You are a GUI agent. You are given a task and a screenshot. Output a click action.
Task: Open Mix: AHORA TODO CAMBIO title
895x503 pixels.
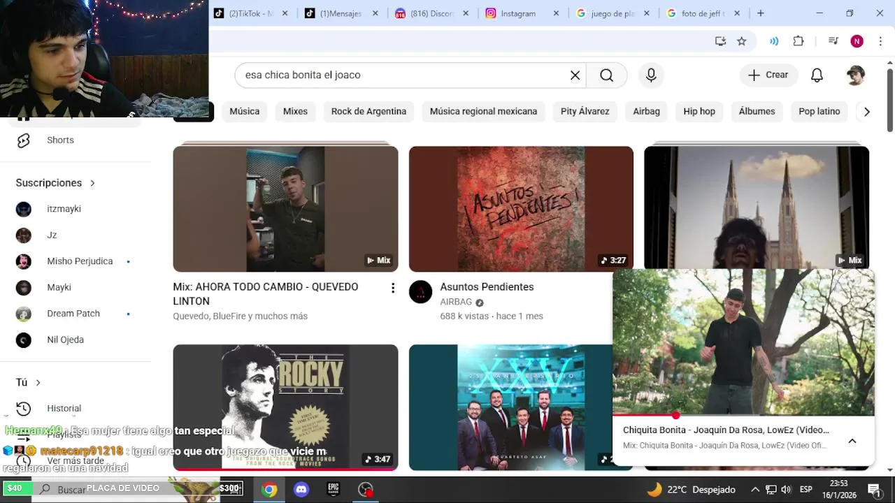[265, 294]
